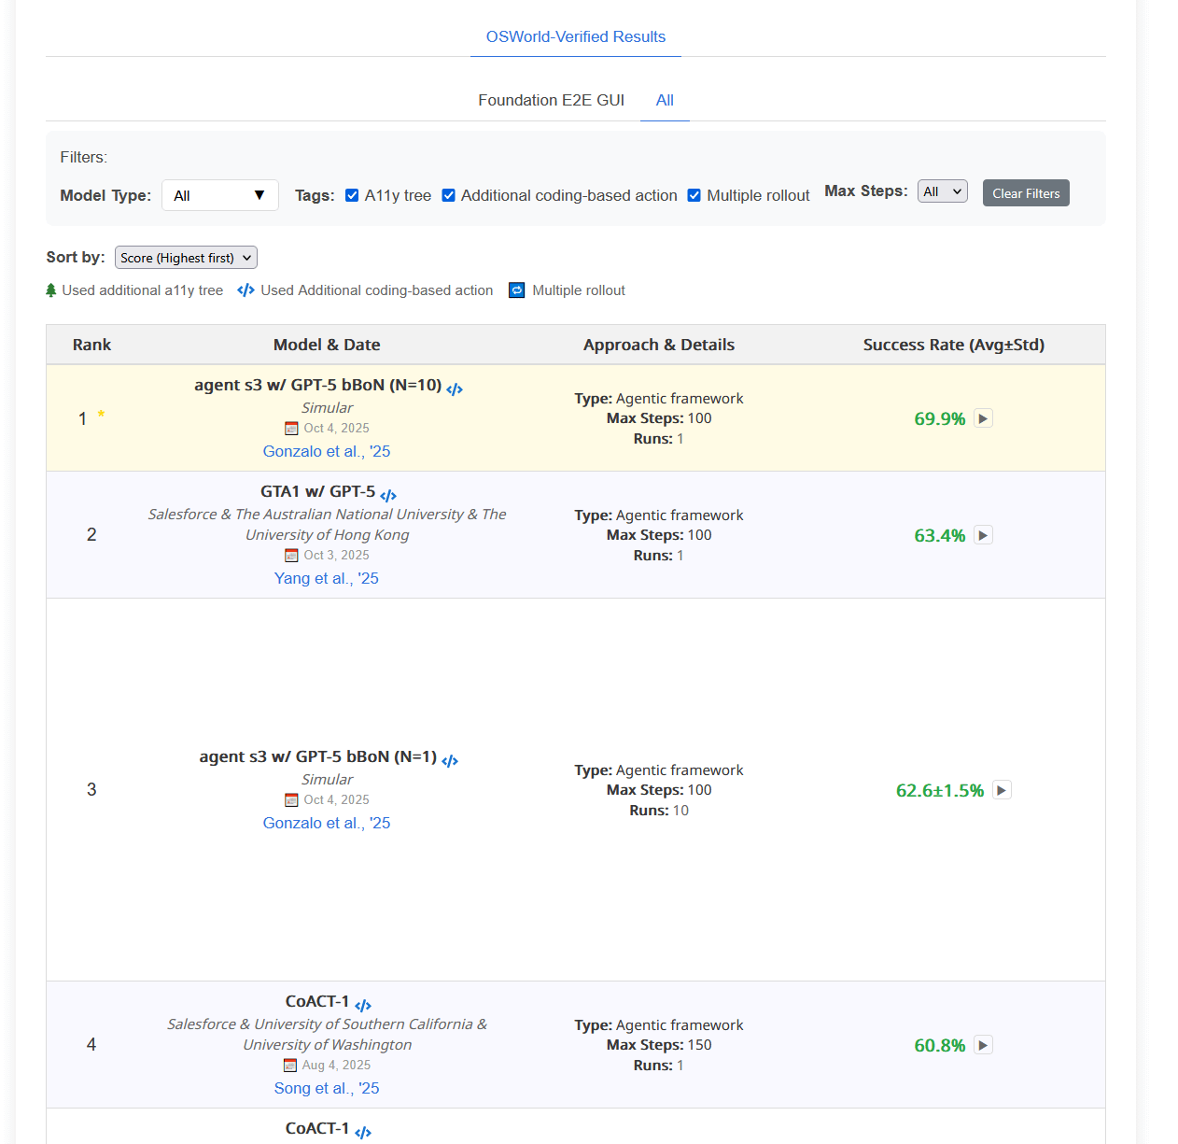
Task: Click code icon next to agent s3 N=10
Action: (455, 389)
